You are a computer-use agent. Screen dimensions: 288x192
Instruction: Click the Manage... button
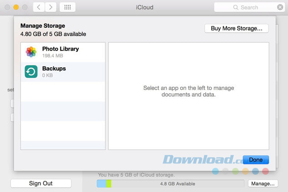[x=263, y=184]
